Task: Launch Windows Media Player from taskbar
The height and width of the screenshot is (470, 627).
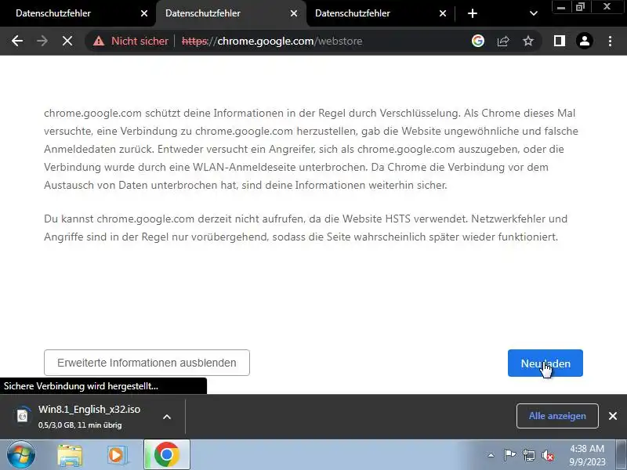Action: point(117,455)
